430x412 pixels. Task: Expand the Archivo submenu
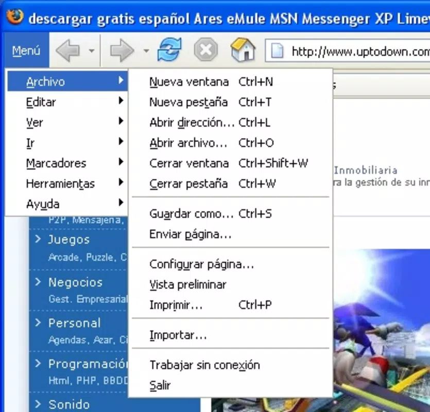pos(67,81)
